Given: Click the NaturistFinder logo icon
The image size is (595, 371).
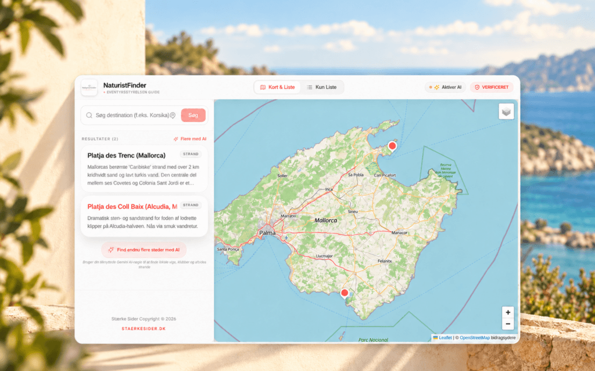Looking at the screenshot, I should 89,88.
